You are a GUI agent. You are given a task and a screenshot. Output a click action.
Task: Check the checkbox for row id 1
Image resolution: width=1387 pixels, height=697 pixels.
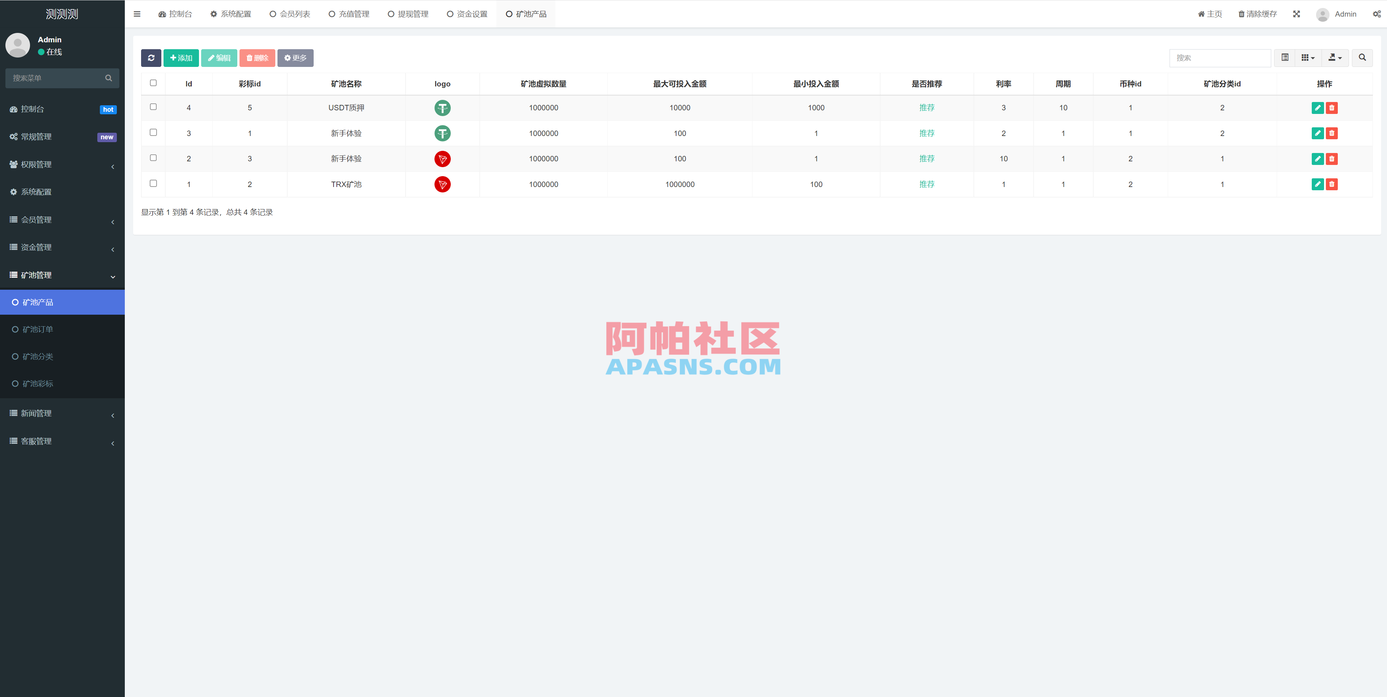tap(153, 183)
